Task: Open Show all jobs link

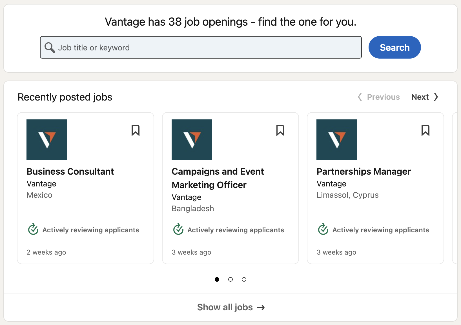Action: coord(230,307)
